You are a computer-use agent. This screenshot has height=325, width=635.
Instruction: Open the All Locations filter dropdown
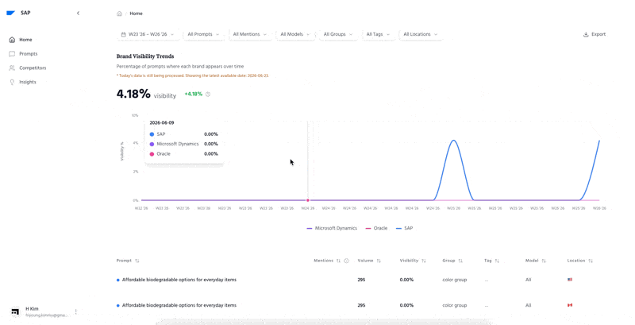(421, 34)
